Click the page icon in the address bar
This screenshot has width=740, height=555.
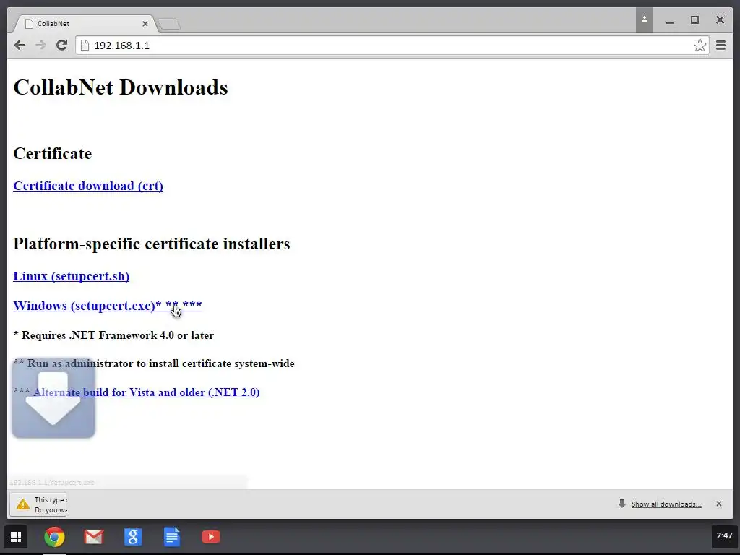[x=85, y=46]
